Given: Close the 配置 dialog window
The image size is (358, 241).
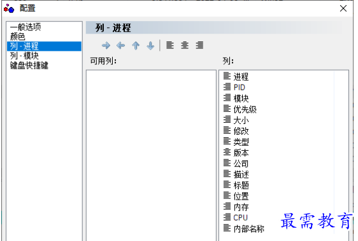Looking at the screenshot, I should [x=343, y=8].
